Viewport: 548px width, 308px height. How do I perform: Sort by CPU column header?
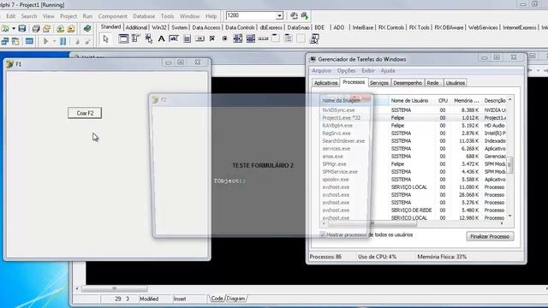[443, 101]
